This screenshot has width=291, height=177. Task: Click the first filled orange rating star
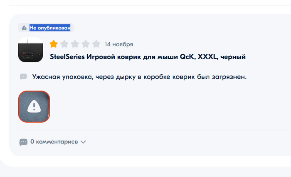point(54,44)
